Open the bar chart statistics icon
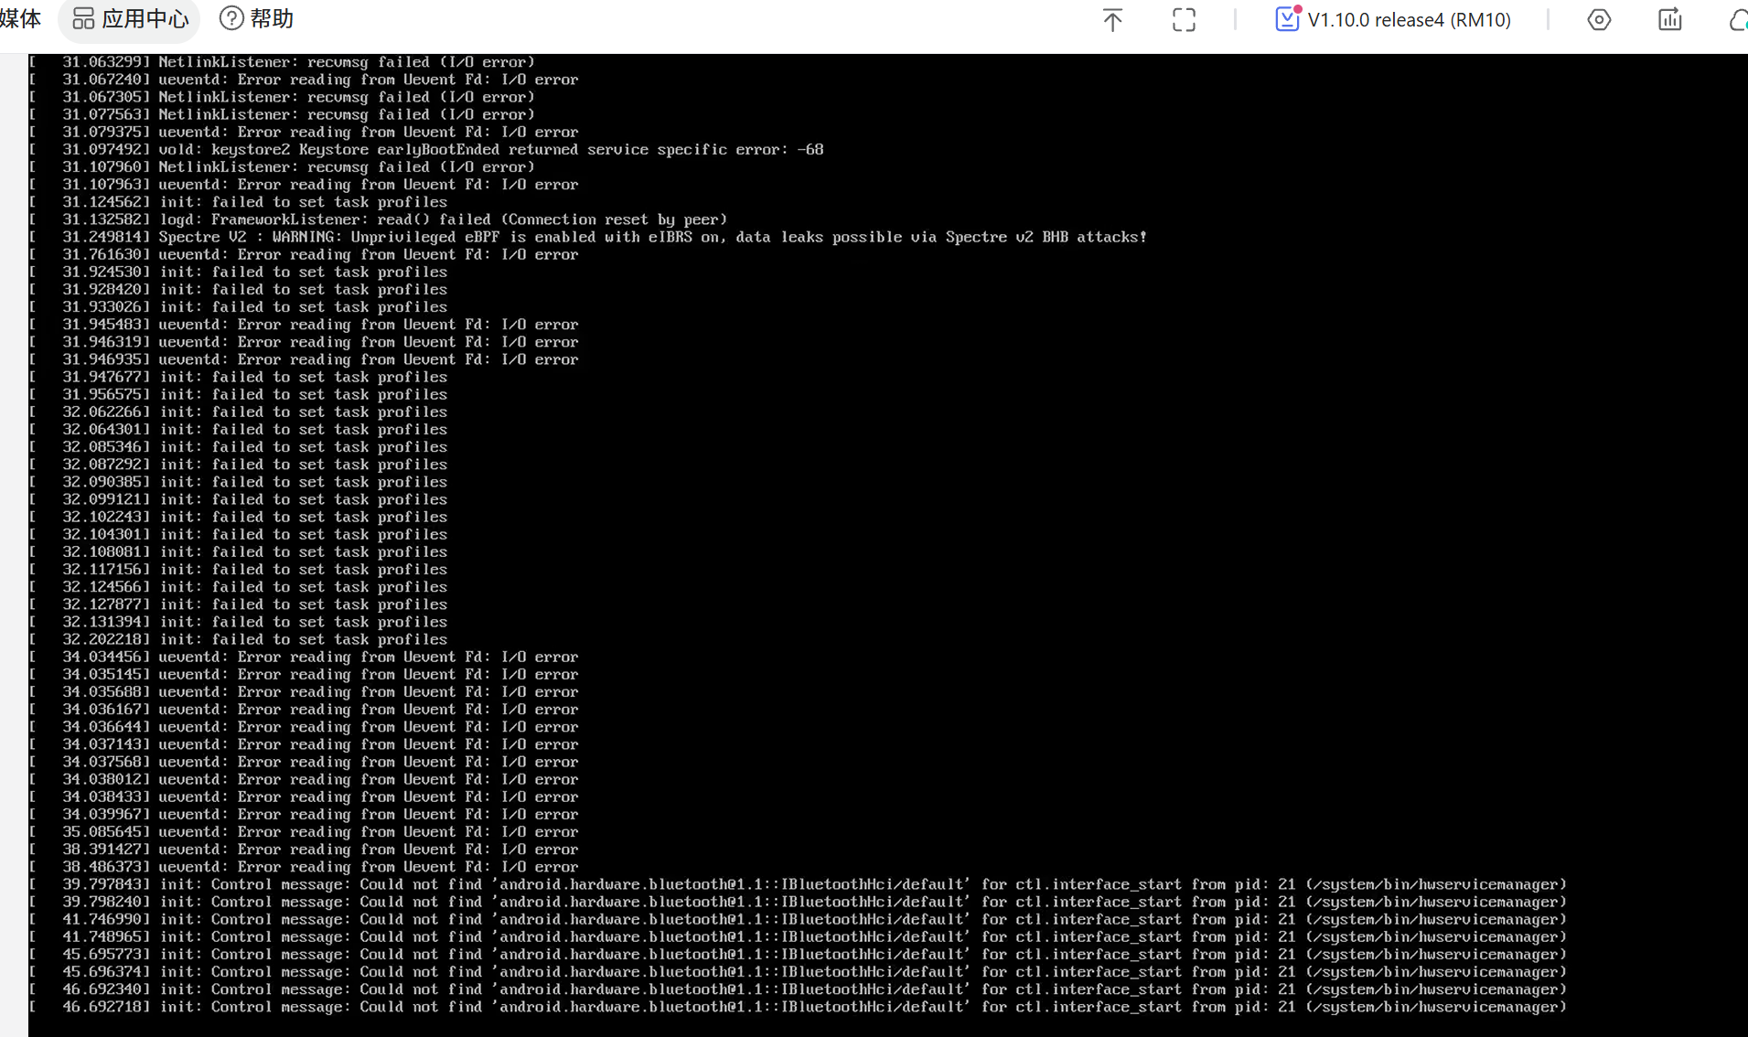Screen dimensions: 1748x1037 (1670, 20)
